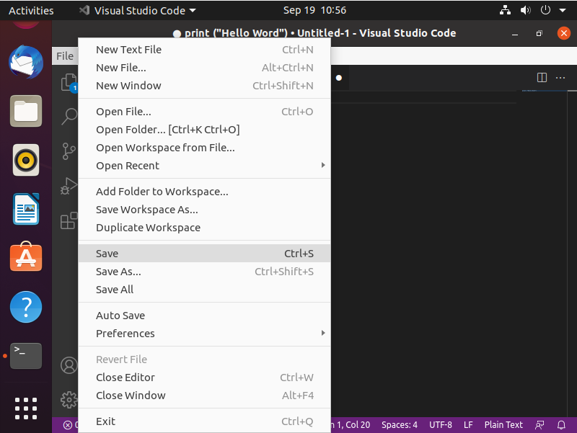Open the Visual Studio Code app menu
Screen dimensions: 577x433
137,10
